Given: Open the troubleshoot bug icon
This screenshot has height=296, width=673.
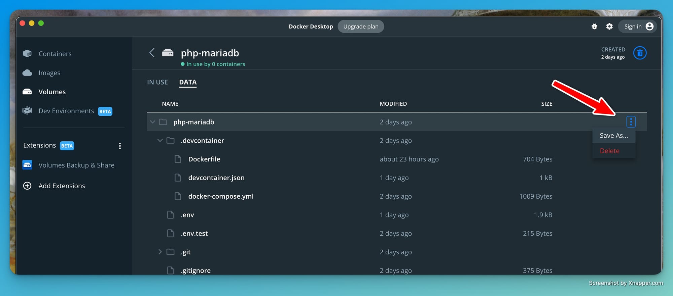Looking at the screenshot, I should tap(595, 27).
